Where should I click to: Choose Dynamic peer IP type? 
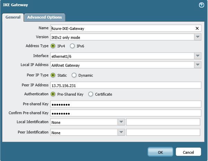click(x=74, y=75)
